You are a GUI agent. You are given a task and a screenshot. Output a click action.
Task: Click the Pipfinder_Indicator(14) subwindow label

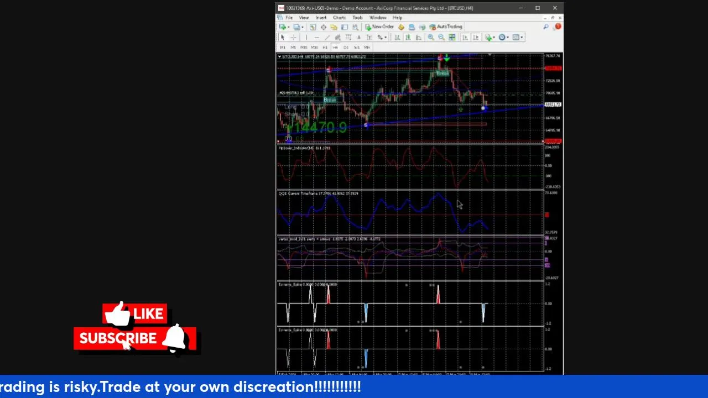pyautogui.click(x=304, y=148)
